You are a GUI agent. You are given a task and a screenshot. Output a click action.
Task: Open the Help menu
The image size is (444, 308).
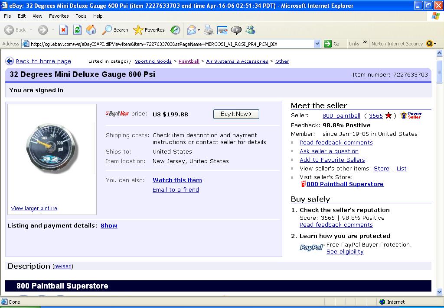coord(98,16)
